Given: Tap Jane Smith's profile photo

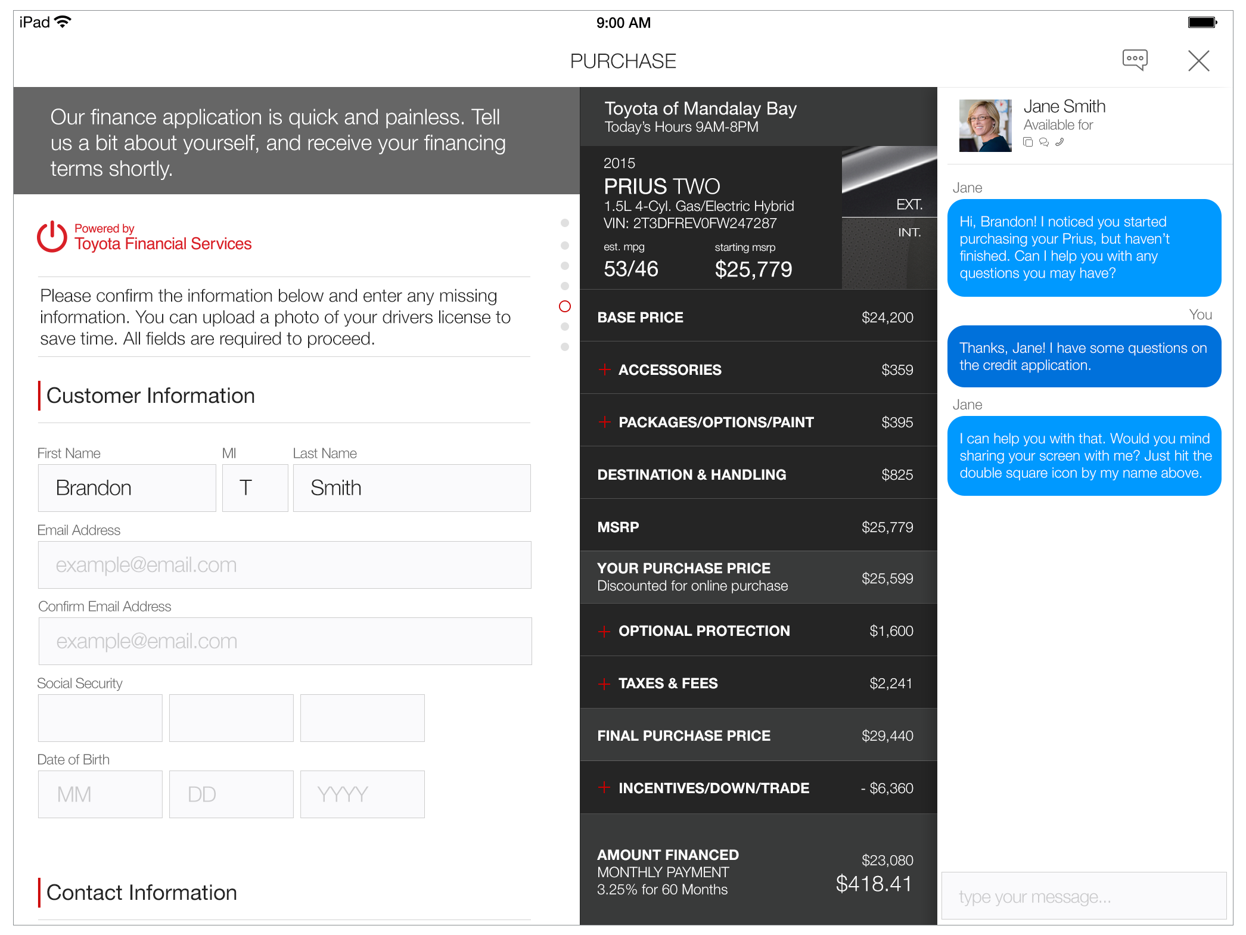Looking at the screenshot, I should 985,126.
